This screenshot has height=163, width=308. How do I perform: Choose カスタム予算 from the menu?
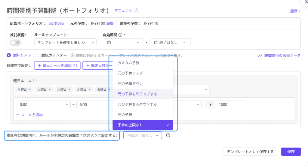click(x=143, y=63)
